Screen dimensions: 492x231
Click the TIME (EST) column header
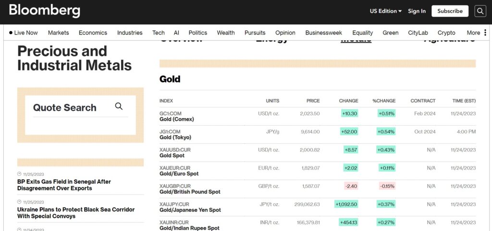pyautogui.click(x=464, y=101)
